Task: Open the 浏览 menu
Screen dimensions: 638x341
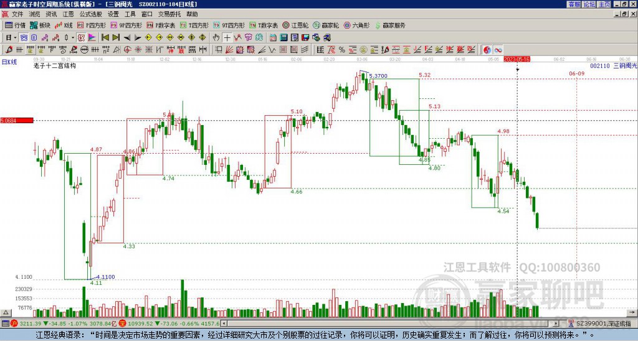Action: pos(35,14)
